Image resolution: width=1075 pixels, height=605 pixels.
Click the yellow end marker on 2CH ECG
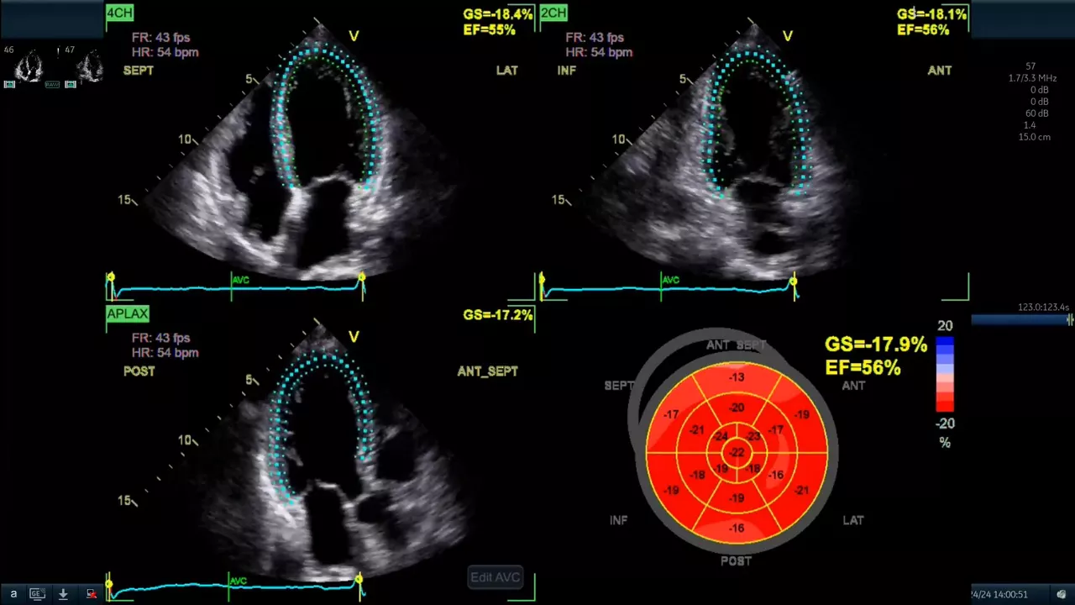click(794, 281)
